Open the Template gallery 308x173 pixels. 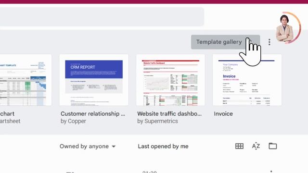(225, 42)
